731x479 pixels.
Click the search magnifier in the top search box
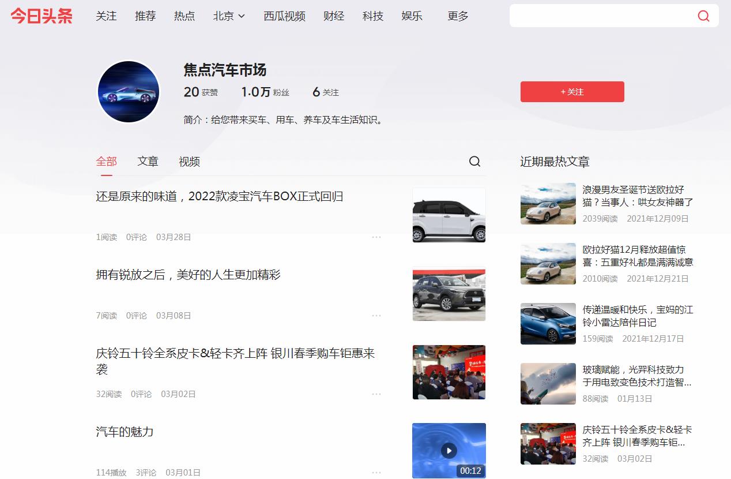point(703,16)
